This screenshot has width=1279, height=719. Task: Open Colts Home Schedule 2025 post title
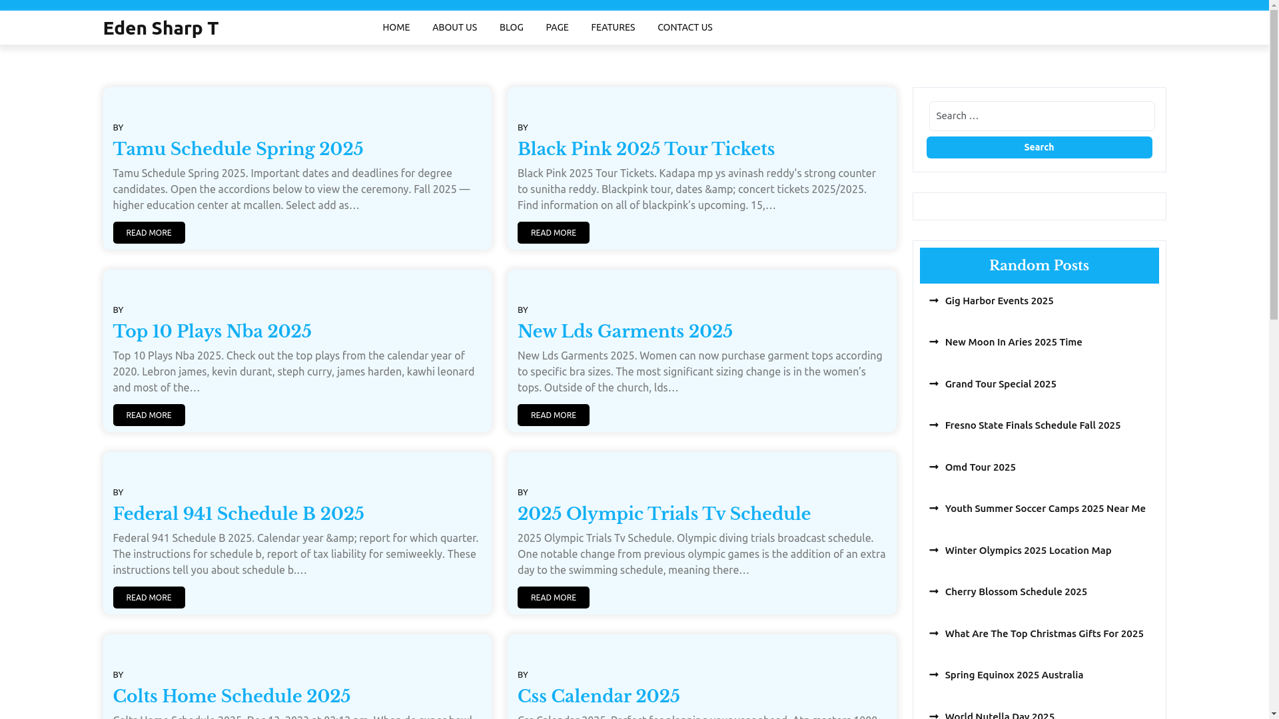[231, 696]
